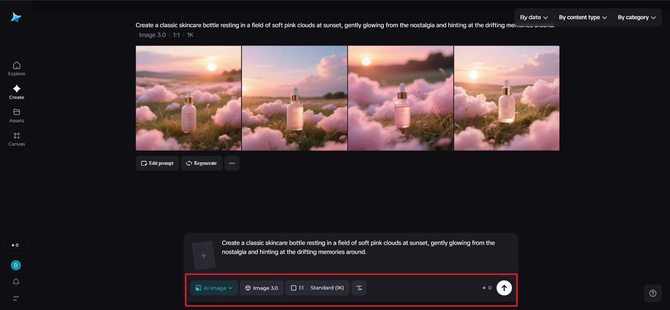Image resolution: width=670 pixels, height=310 pixels.
Task: Click the Regenerate button
Action: pos(201,163)
